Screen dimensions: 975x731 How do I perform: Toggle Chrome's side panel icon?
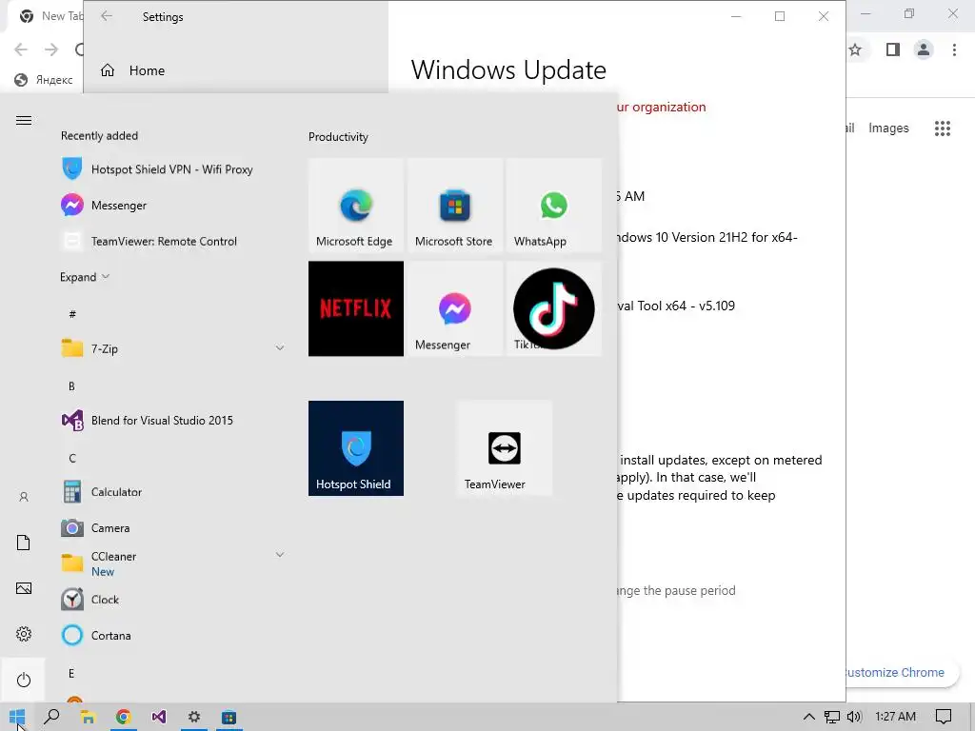[893, 49]
